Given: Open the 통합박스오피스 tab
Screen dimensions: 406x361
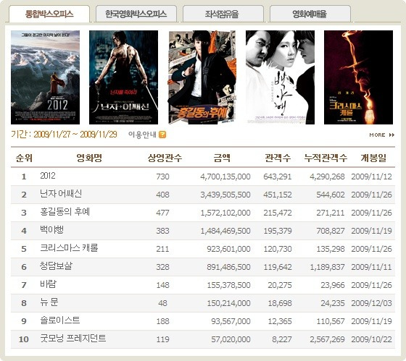Looking at the screenshot, I should click(49, 14).
